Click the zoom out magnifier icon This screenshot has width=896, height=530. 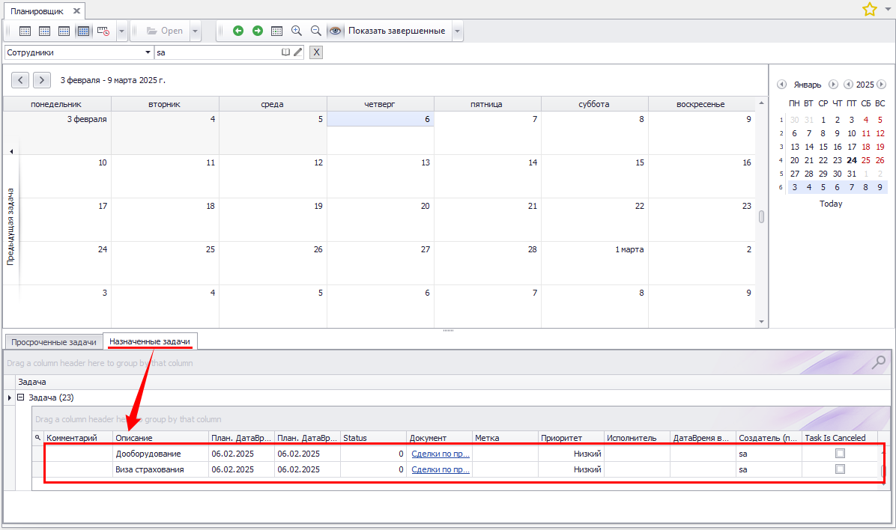pos(316,31)
